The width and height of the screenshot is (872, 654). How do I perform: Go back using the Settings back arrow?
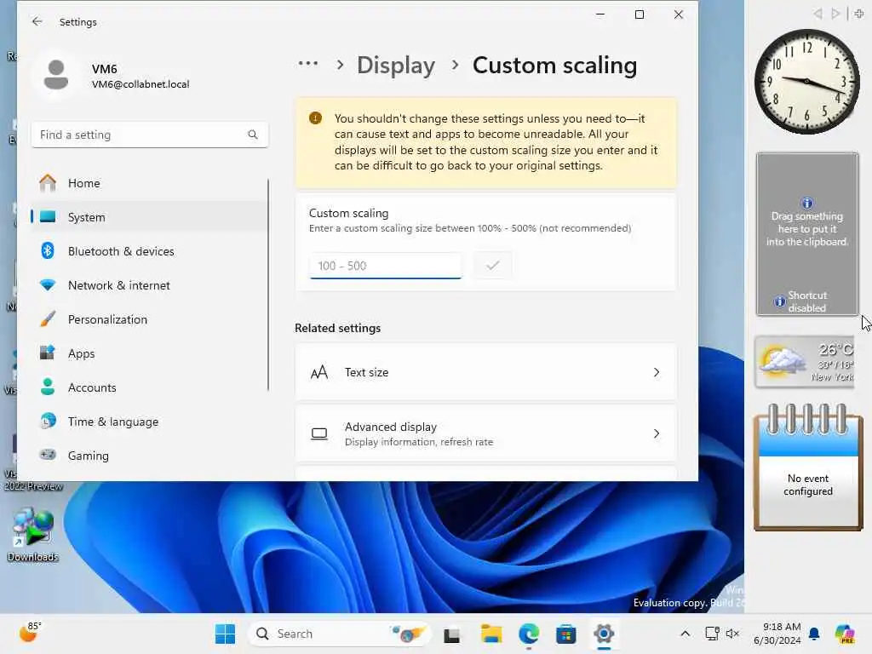click(x=37, y=21)
